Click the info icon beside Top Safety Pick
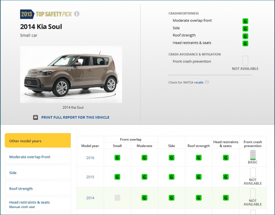 point(77,14)
